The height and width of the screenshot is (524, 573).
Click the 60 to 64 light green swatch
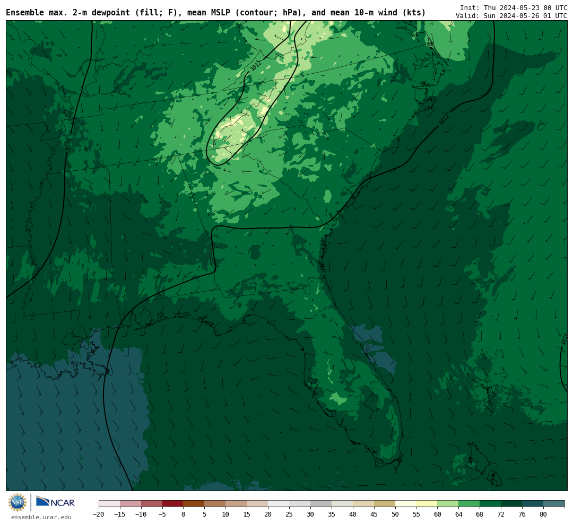pos(448,504)
